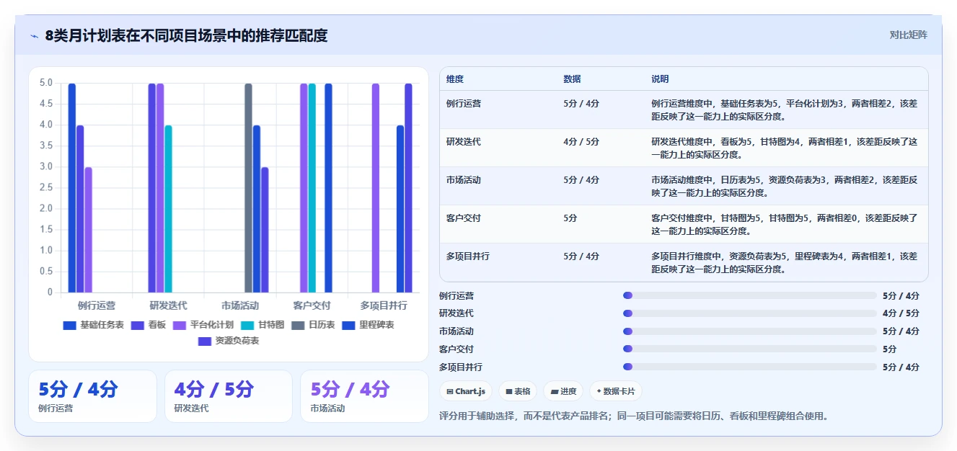957x451 pixels.
Task: Select the Chart.js chip
Action: pyautogui.click(x=466, y=391)
